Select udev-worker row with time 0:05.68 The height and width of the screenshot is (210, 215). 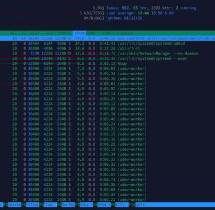click(x=107, y=189)
